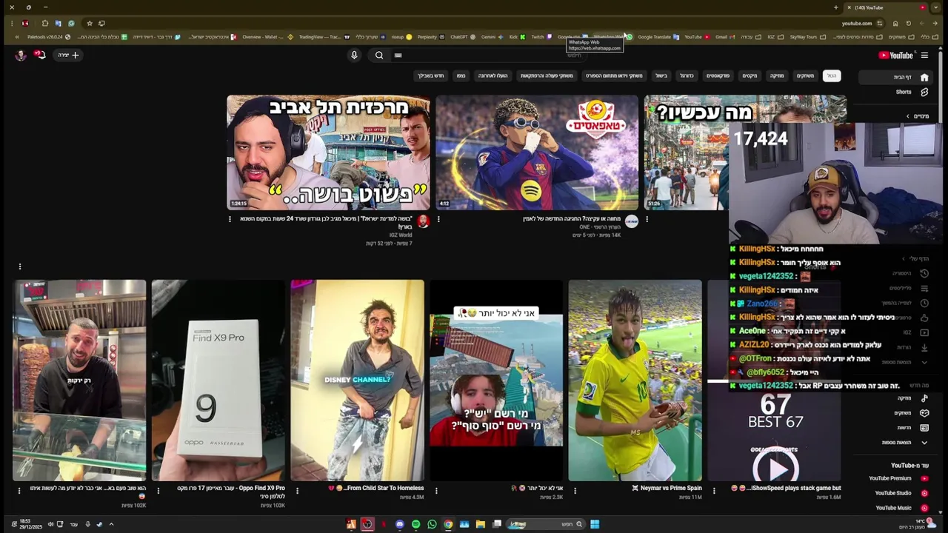Image resolution: width=948 pixels, height=533 pixels.
Task: Open Spotify from the taskbar
Action: [x=416, y=524]
